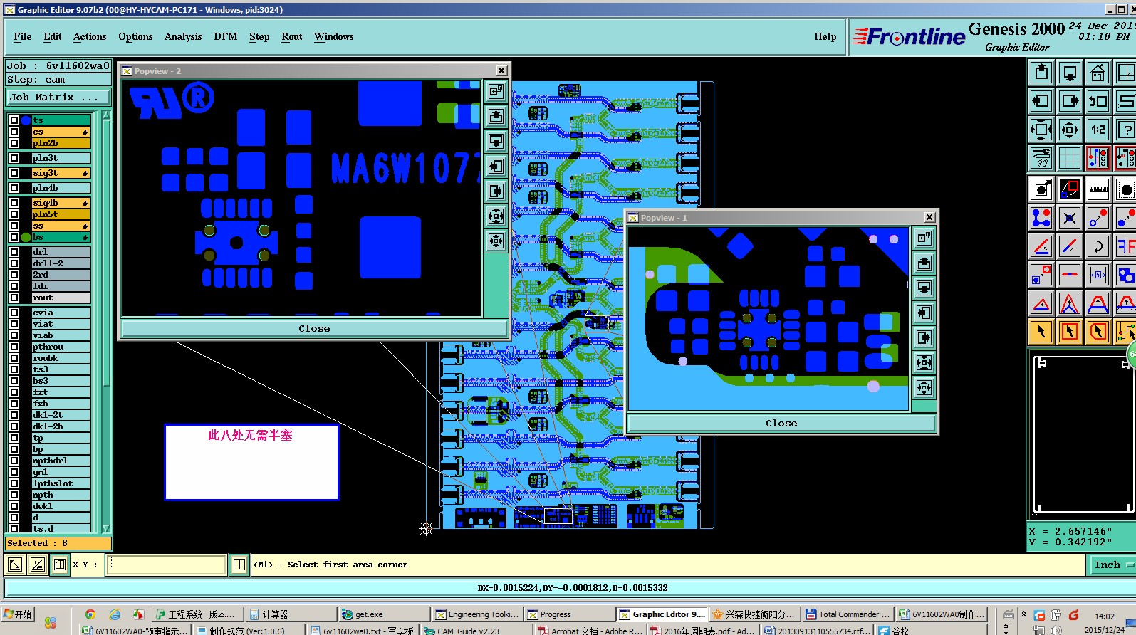Image resolution: width=1136 pixels, height=635 pixels.
Task: Toggle checkbox for the sig3t layer
Action: pos(14,173)
